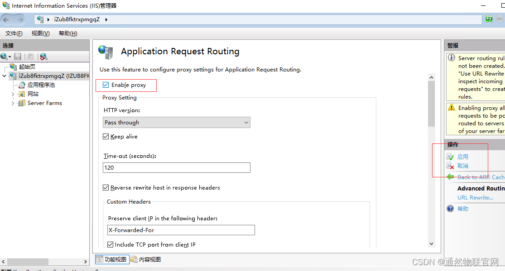Open the HTTP version dropdown
Image resolution: width=505 pixels, height=271 pixels.
177,122
